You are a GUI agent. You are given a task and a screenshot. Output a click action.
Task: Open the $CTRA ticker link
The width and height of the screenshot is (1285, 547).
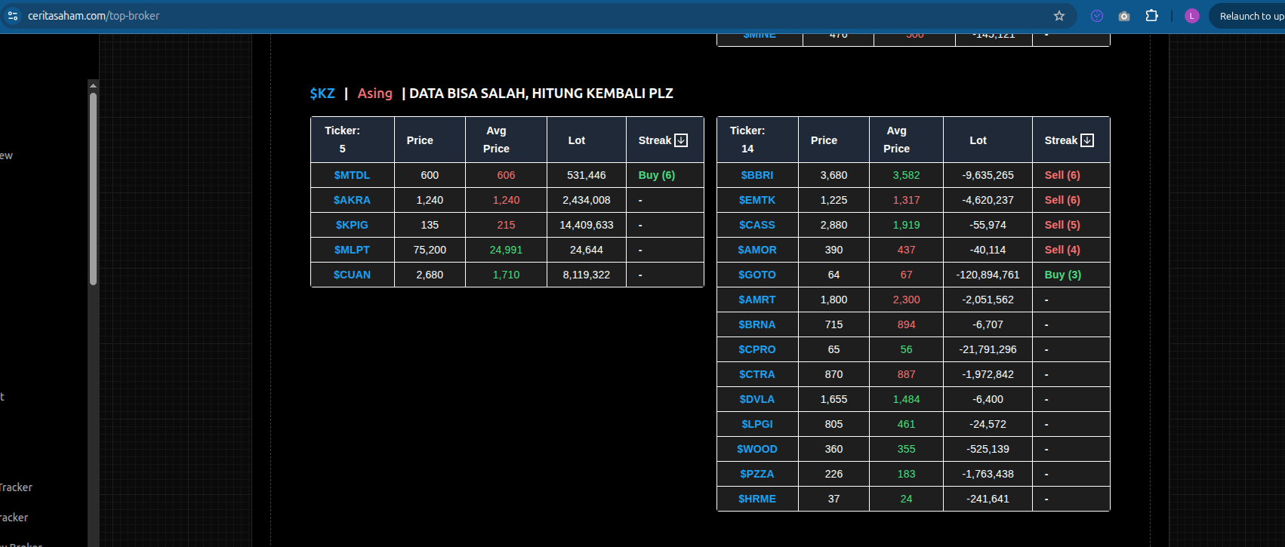point(757,374)
